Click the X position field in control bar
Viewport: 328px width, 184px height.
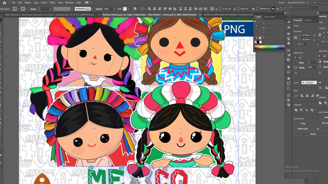click(x=227, y=9)
